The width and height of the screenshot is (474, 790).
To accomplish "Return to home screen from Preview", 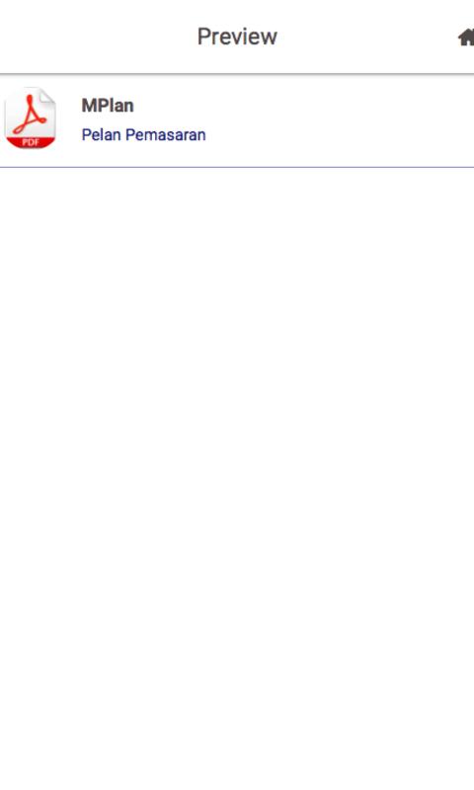I will pos(466,38).
